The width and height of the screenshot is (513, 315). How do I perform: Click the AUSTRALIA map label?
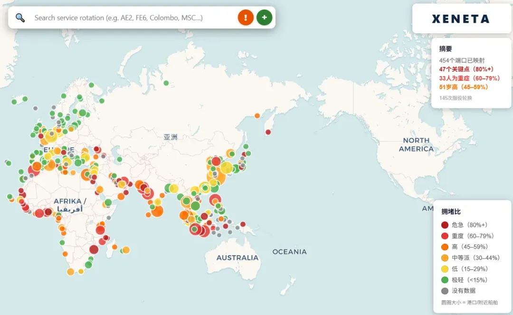click(237, 258)
